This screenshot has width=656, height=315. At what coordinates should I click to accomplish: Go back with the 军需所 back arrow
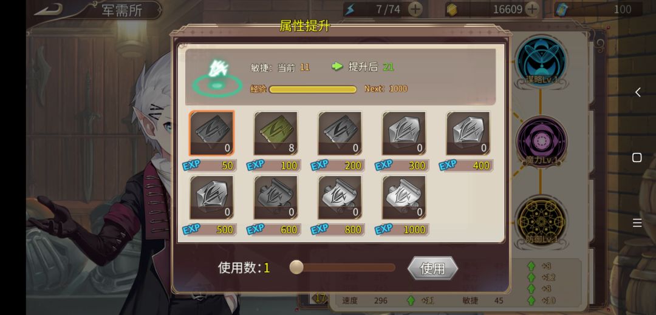49,9
